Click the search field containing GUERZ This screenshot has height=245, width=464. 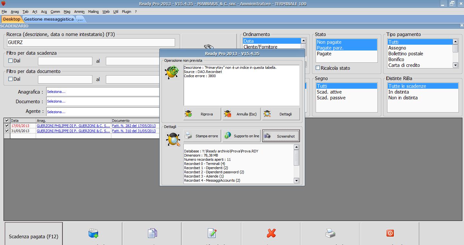tap(91, 42)
